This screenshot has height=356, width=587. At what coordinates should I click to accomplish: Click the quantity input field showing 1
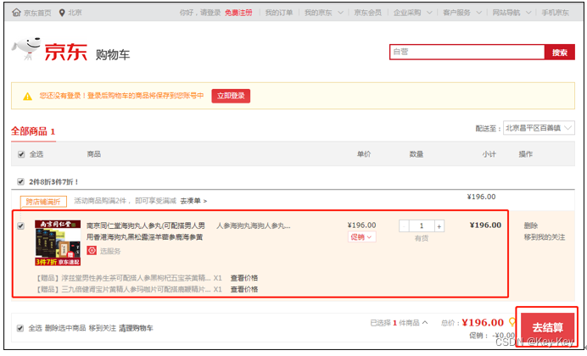[x=422, y=225]
